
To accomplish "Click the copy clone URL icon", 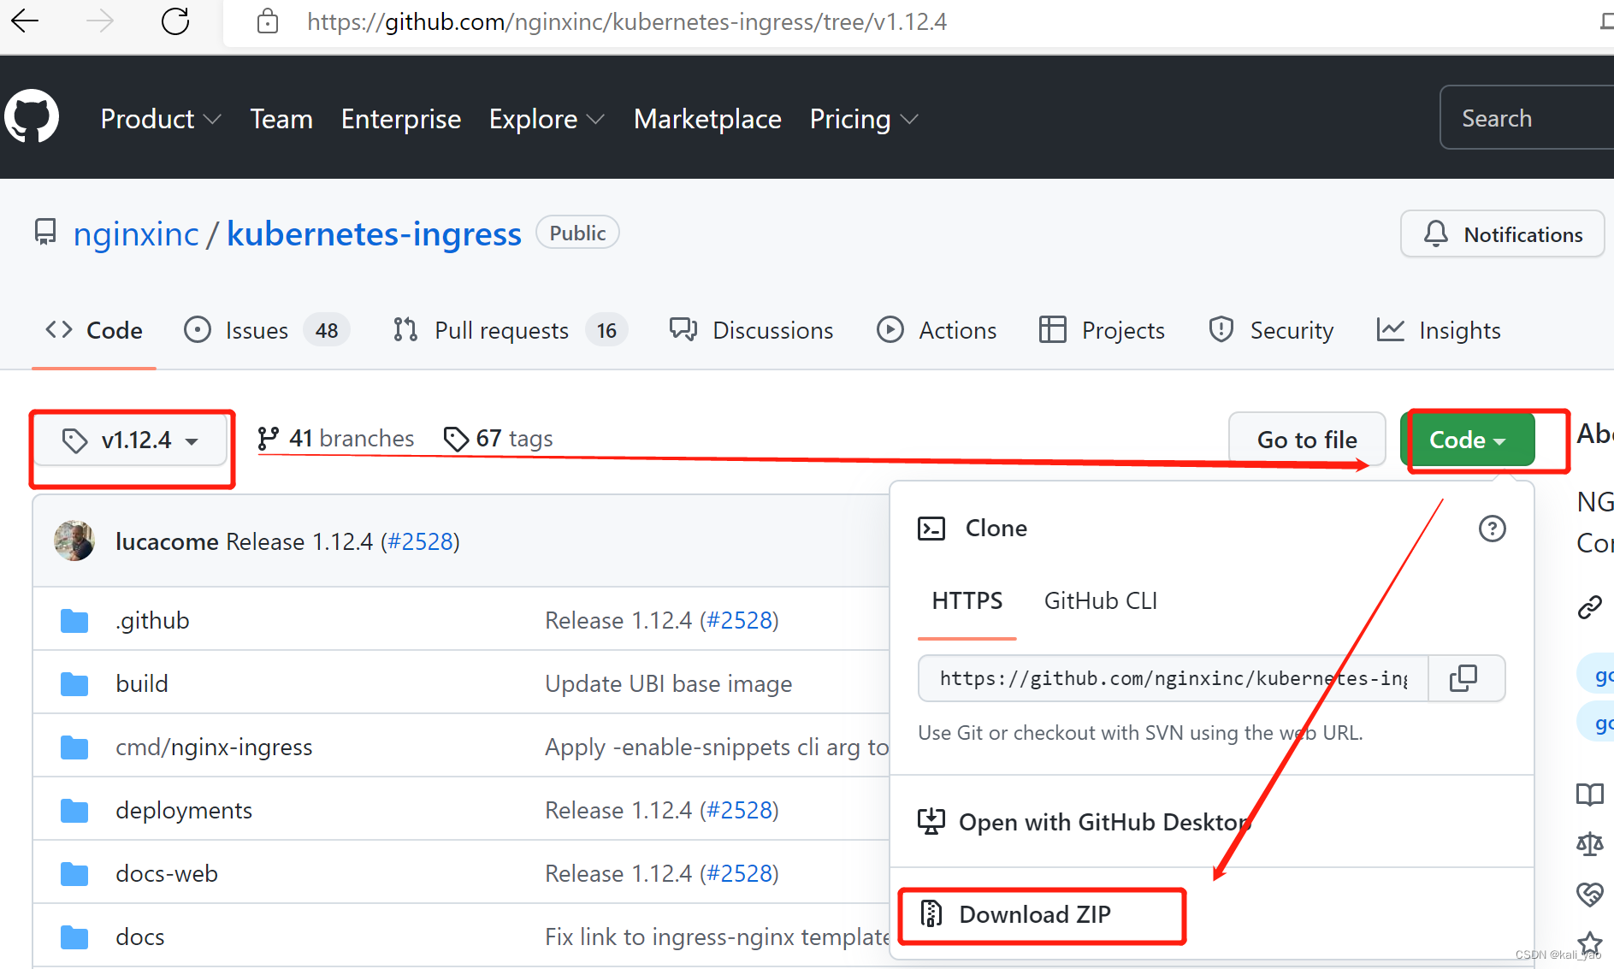I will click(x=1463, y=678).
